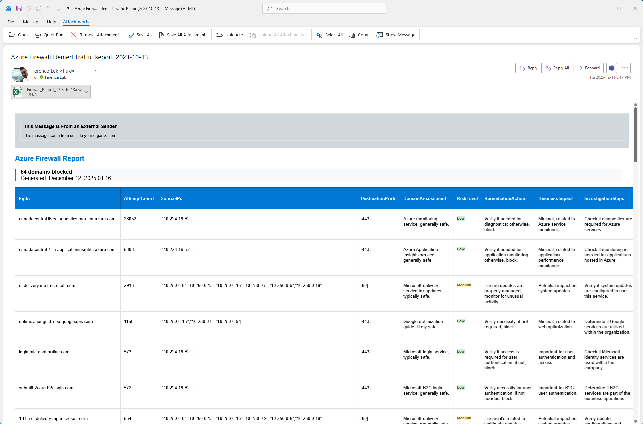
Task: Click Show Message in the ribbon
Action: pyautogui.click(x=396, y=35)
